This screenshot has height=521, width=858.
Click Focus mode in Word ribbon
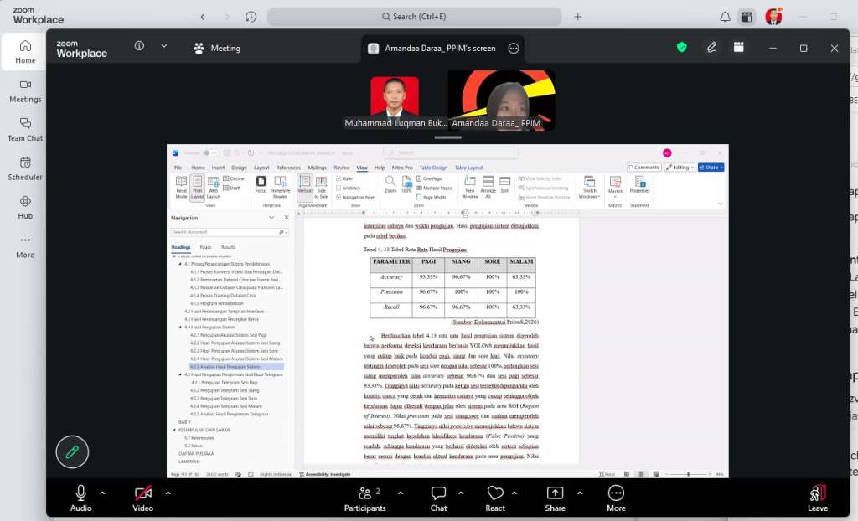(261, 184)
